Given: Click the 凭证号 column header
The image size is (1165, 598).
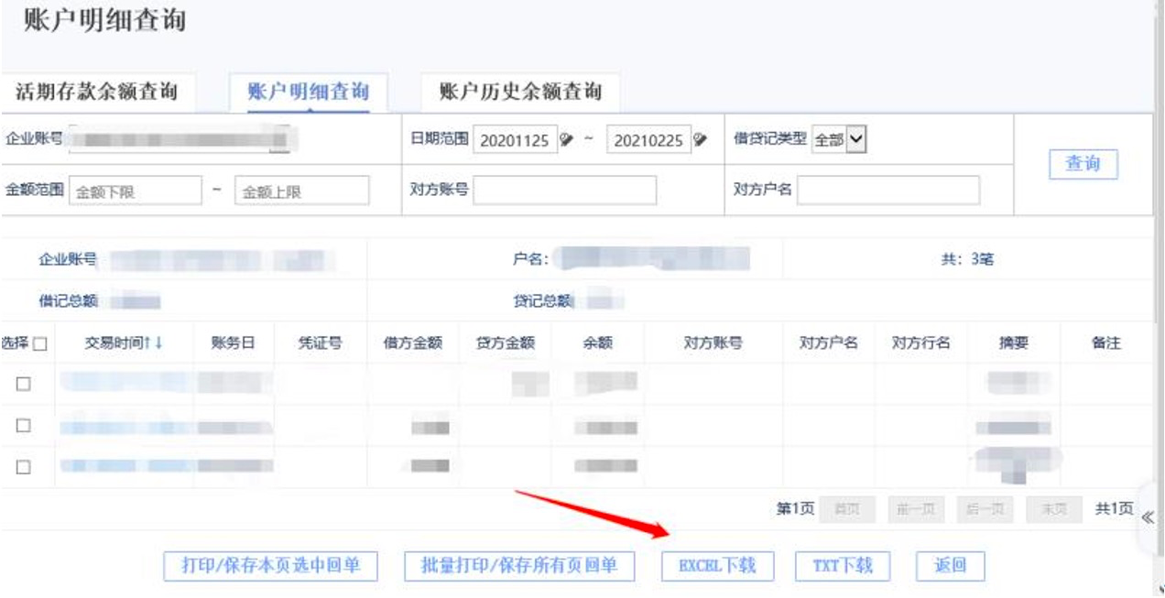Looking at the screenshot, I should click(x=321, y=343).
